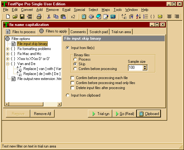Click the Go (Real) button
This screenshot has width=184, height=150.
point(124,114)
